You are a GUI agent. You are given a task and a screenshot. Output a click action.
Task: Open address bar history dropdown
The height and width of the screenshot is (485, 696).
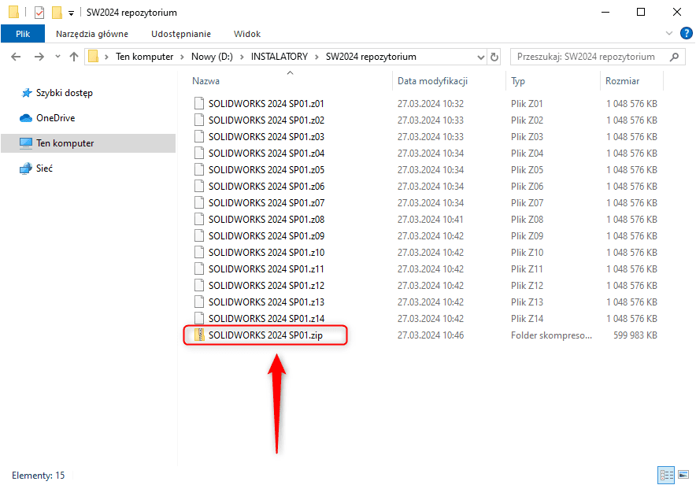click(480, 57)
